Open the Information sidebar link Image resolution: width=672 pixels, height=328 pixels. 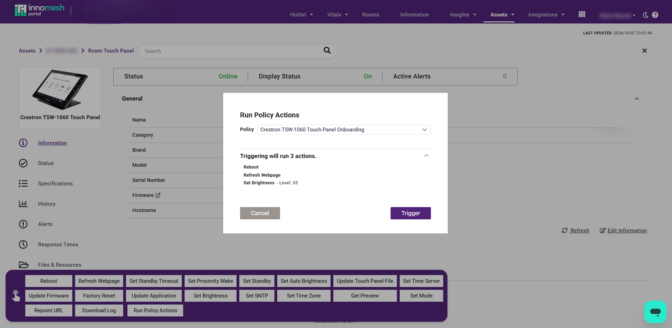52,143
